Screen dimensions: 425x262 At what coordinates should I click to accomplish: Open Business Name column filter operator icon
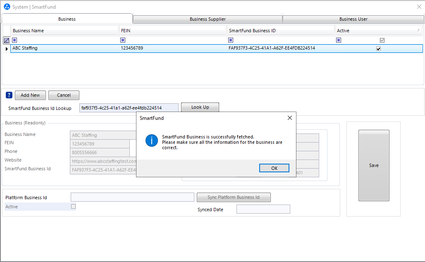14,40
